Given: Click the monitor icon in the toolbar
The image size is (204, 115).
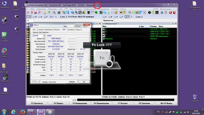Looking at the screenshot, I should pos(59,13).
